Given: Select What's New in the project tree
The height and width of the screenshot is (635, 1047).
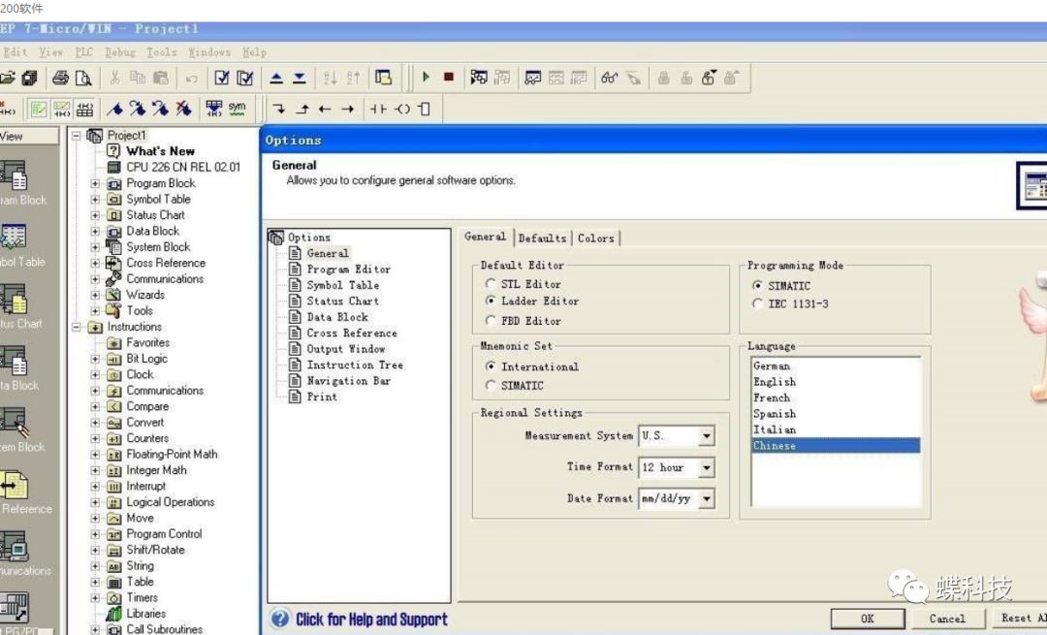Looking at the screenshot, I should [x=160, y=151].
